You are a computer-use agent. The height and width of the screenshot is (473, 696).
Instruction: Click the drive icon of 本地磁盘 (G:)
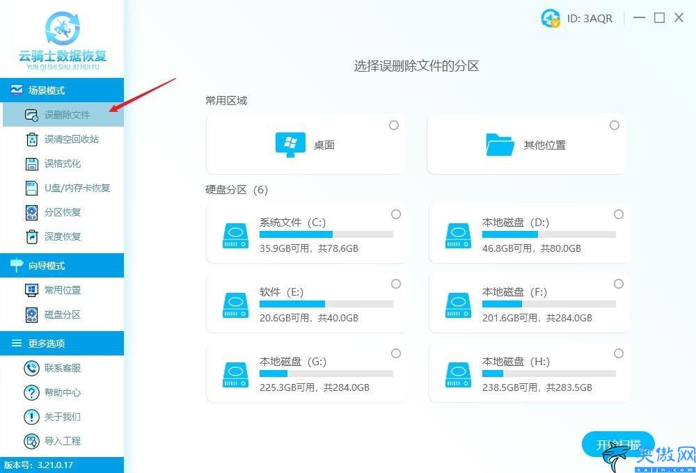[x=236, y=375]
